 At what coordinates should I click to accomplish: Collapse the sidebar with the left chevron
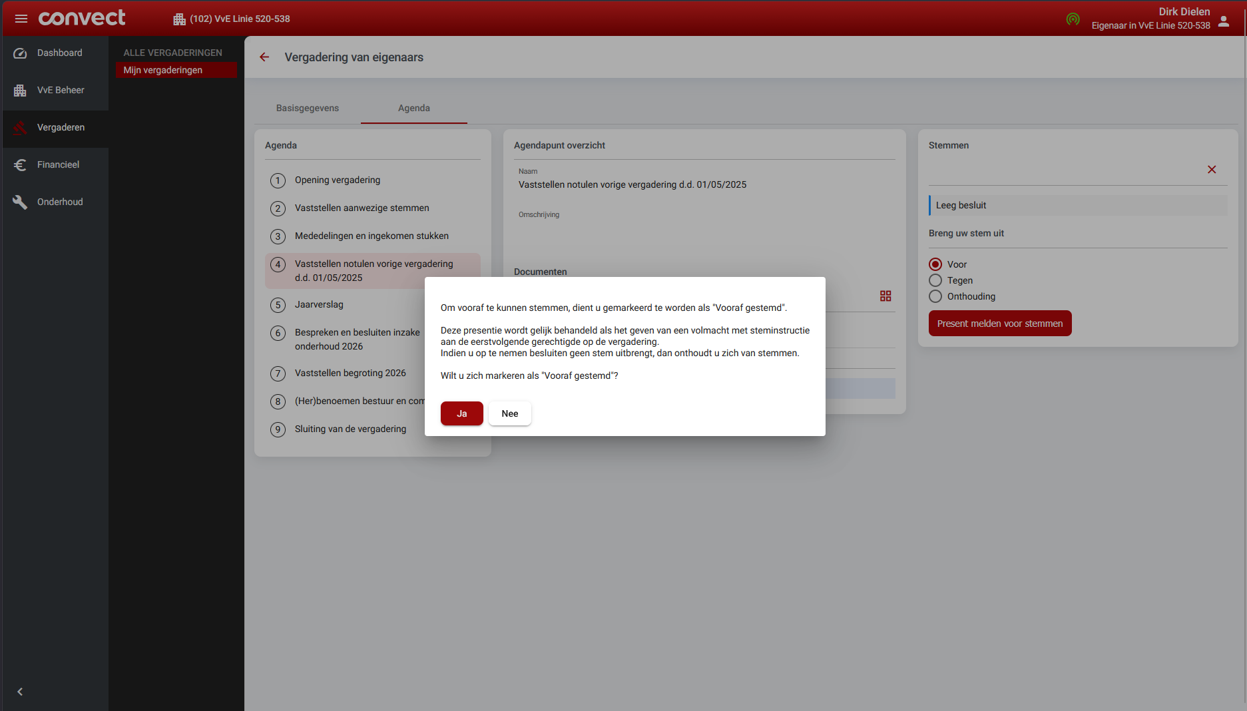(20, 692)
